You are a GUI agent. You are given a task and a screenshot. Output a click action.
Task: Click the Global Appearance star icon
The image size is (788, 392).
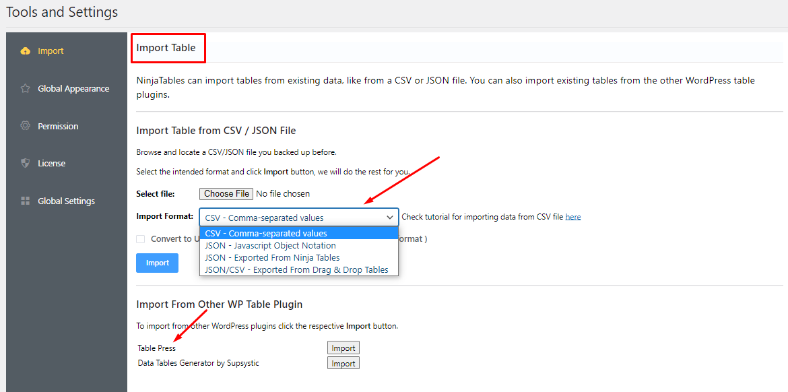[25, 88]
